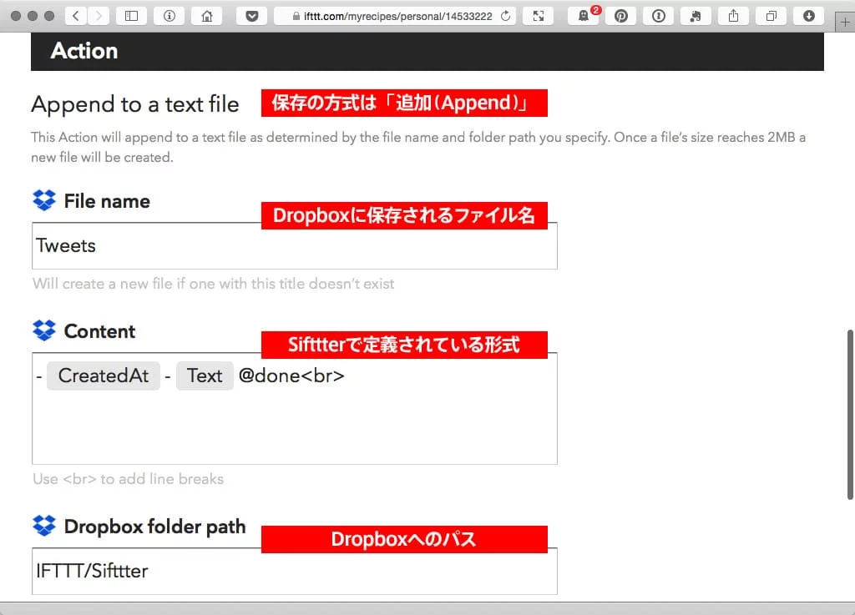Click the Pinterest toolbar icon
The height and width of the screenshot is (615, 855).
(621, 16)
